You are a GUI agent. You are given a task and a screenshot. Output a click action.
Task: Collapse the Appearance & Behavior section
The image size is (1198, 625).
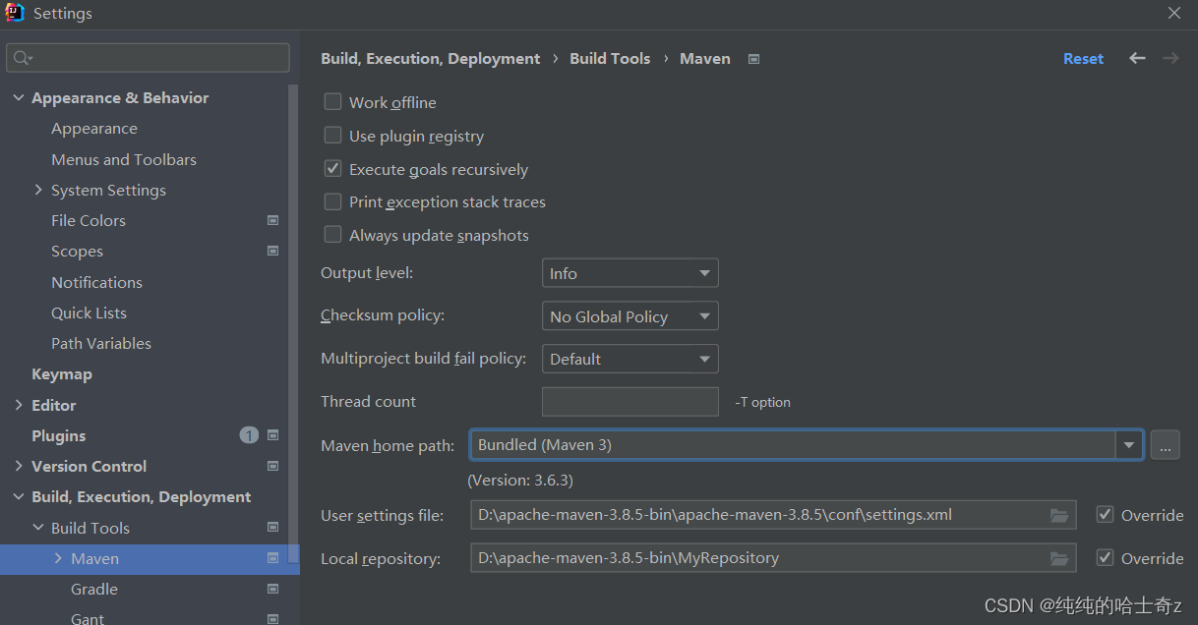[19, 98]
